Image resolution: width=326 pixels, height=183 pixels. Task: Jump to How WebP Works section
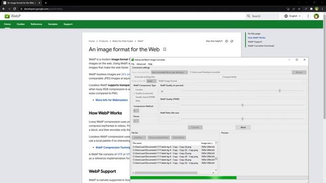pos(257,38)
